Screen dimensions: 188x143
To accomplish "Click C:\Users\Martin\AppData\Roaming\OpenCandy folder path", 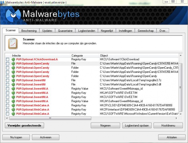I will tap(128, 76).
